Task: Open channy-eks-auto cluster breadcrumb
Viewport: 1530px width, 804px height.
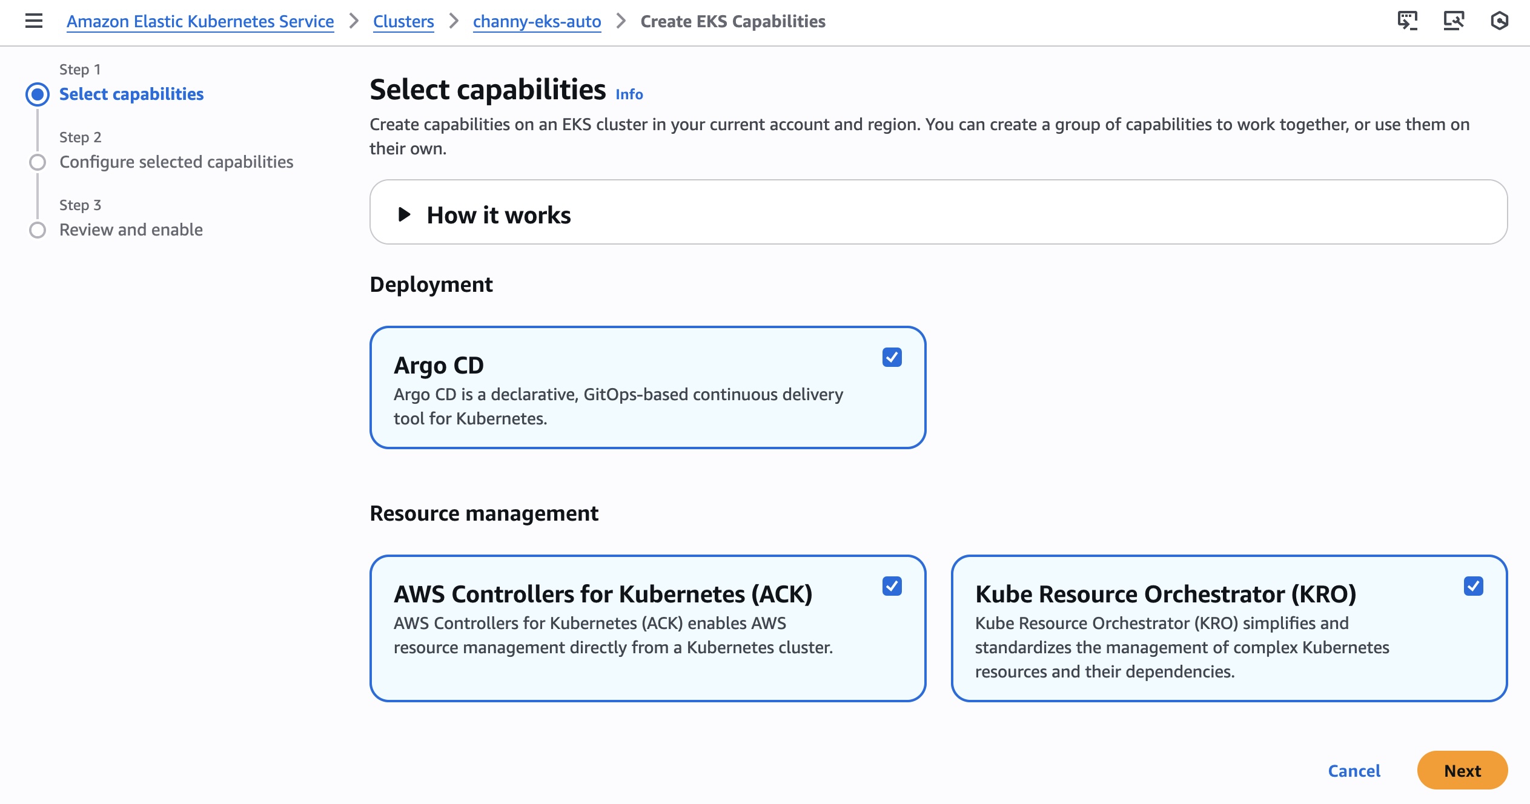Action: [x=537, y=21]
